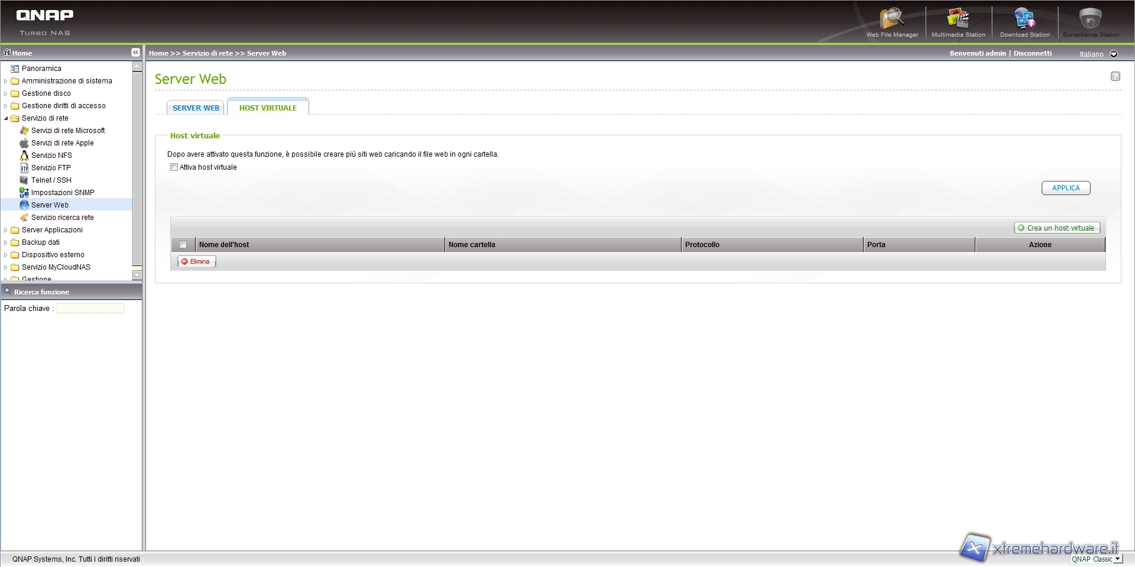
Task: Click the Parola chiave search field
Action: pyautogui.click(x=90, y=309)
